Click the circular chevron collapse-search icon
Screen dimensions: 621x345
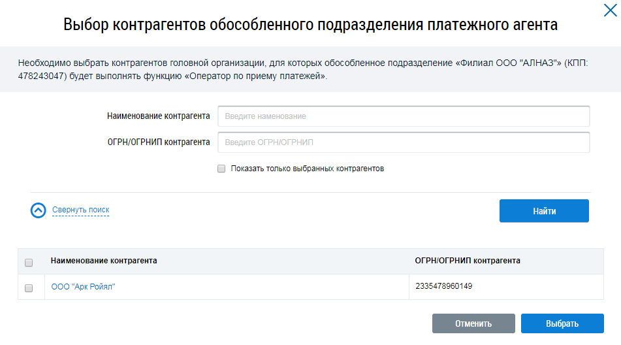(39, 210)
